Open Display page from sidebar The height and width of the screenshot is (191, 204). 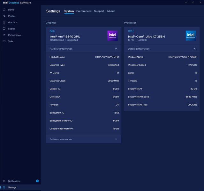click(x=12, y=29)
